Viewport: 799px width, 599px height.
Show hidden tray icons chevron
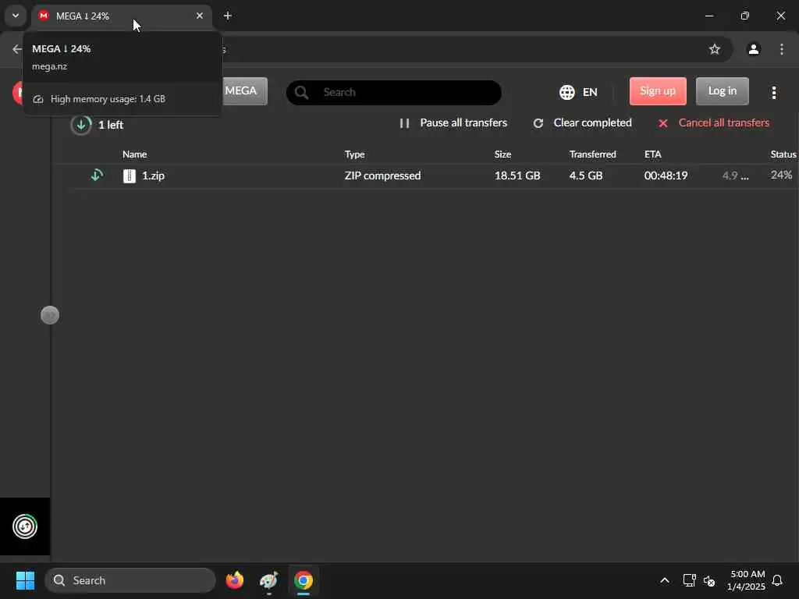[x=665, y=580]
